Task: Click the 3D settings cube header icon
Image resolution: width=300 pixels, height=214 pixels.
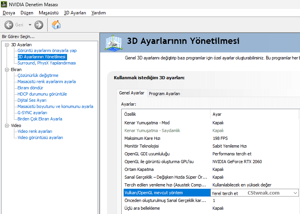Action: (x=114, y=43)
